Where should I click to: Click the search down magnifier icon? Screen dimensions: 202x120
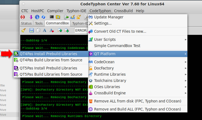click(x=67, y=30)
